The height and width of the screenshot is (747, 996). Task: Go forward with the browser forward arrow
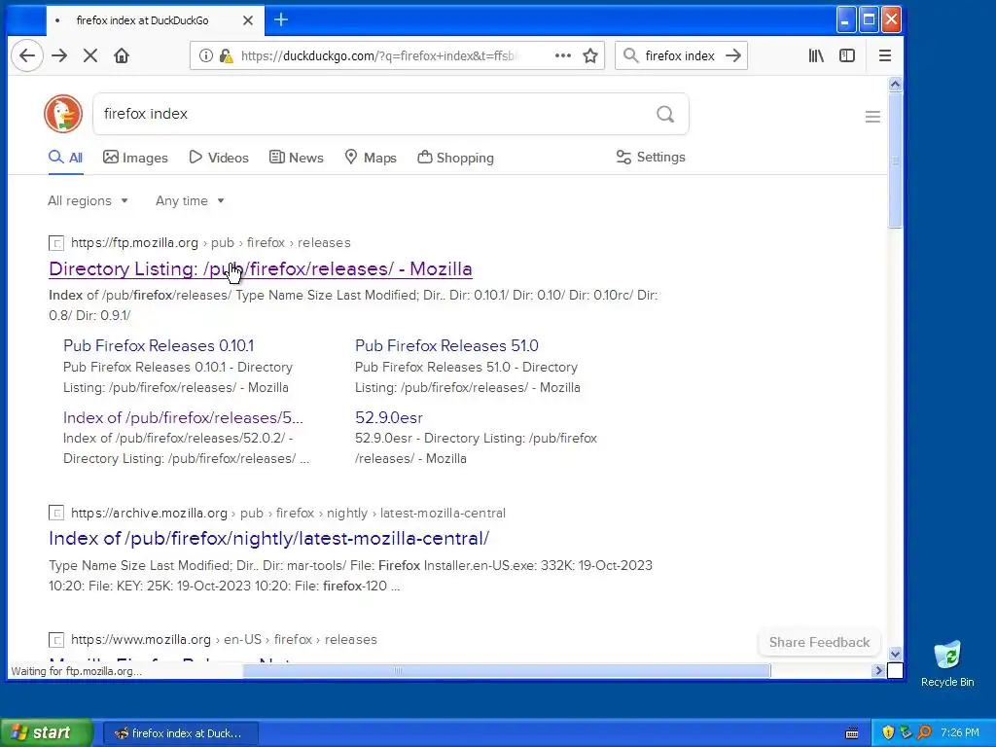tap(59, 55)
